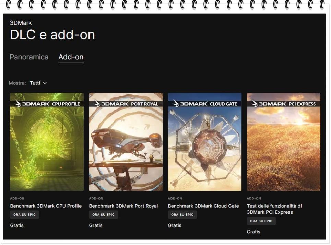Click the 3DMark logo on CPU Profile banner
The width and height of the screenshot is (331, 245).
[32, 104]
